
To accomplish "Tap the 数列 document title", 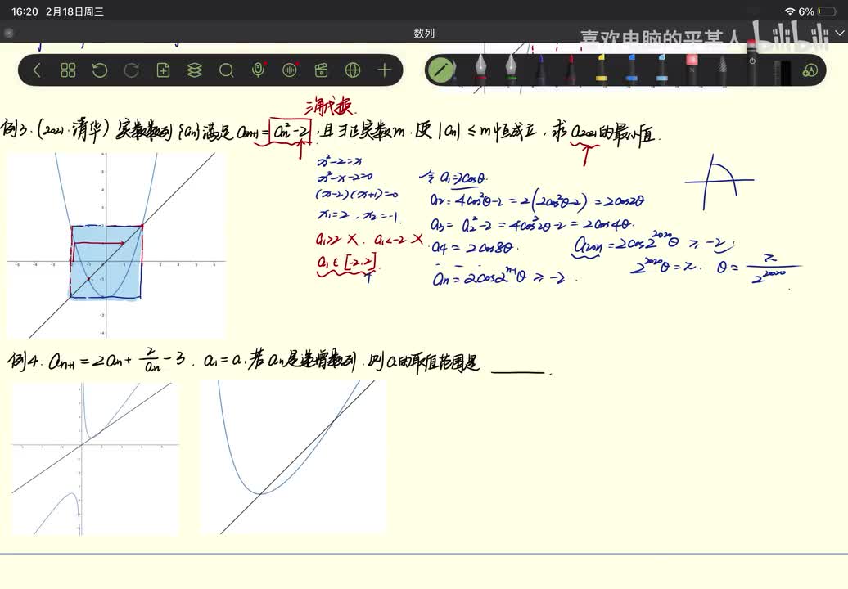I will click(424, 33).
